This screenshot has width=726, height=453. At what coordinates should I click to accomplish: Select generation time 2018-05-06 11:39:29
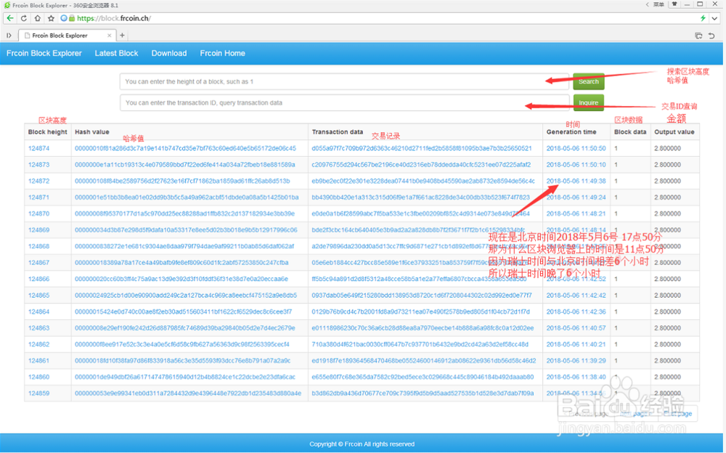click(576, 360)
